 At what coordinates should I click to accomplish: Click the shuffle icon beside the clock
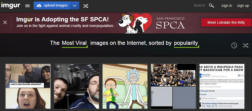pos(246,46)
